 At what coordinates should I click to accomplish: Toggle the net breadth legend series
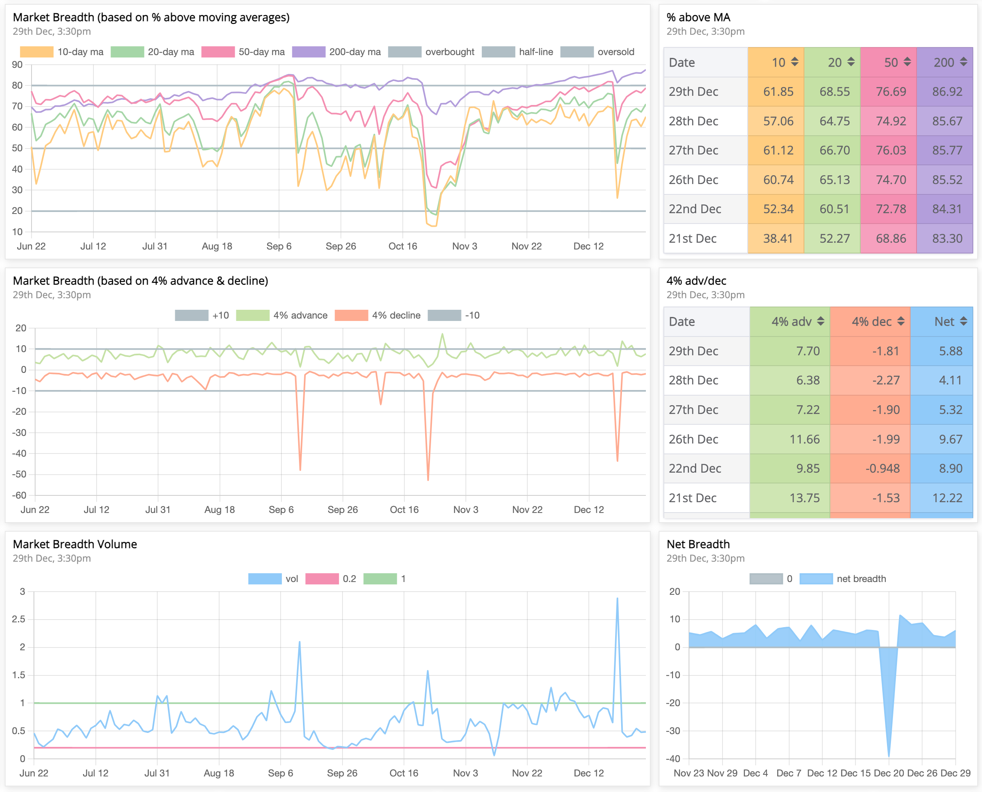coord(843,579)
